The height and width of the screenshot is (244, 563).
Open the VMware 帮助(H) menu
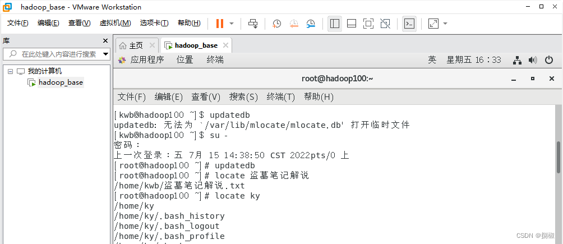coord(189,23)
